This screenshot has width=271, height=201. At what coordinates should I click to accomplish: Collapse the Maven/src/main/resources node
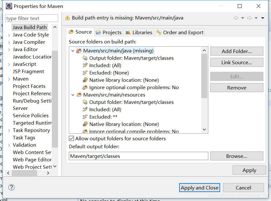73,95
